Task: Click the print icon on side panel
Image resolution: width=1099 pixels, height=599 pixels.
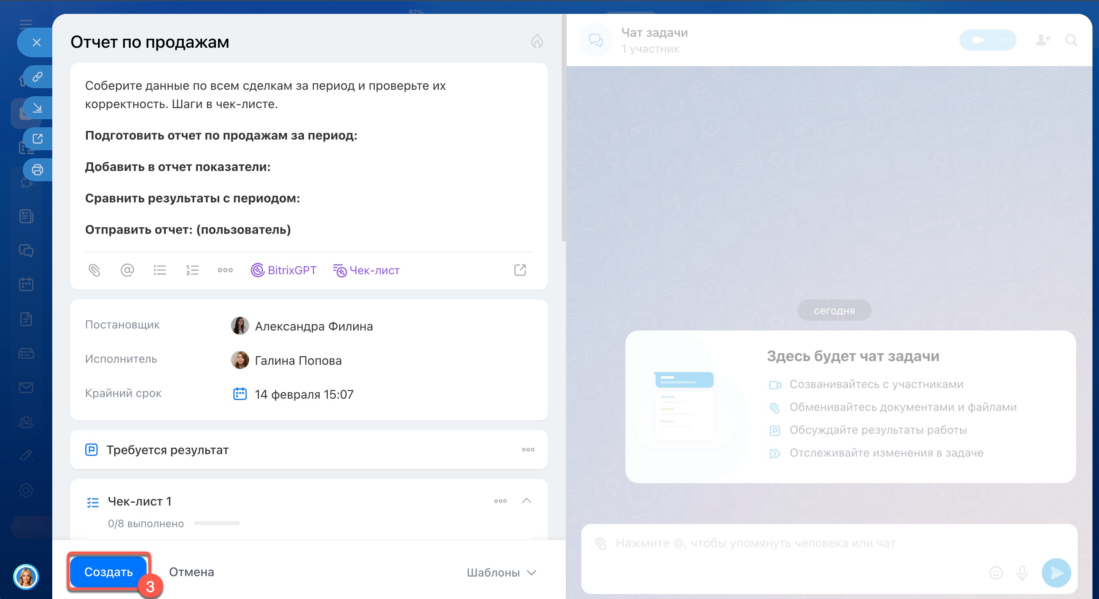Action: pos(38,170)
